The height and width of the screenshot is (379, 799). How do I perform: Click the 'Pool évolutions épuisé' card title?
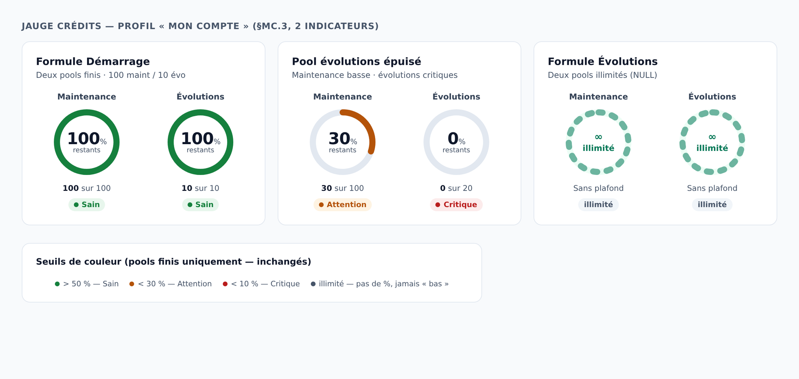pyautogui.click(x=356, y=62)
